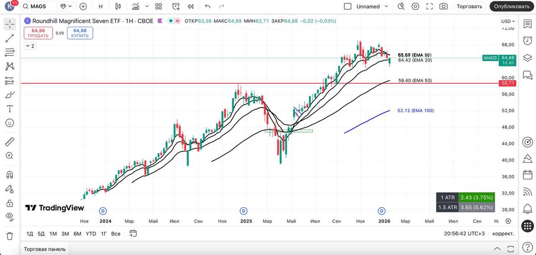Select the 5Д time range
The height and width of the screenshot is (255, 536).
pos(41,234)
